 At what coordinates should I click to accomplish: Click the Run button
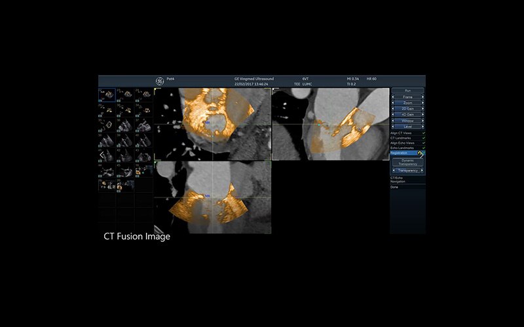(x=407, y=90)
